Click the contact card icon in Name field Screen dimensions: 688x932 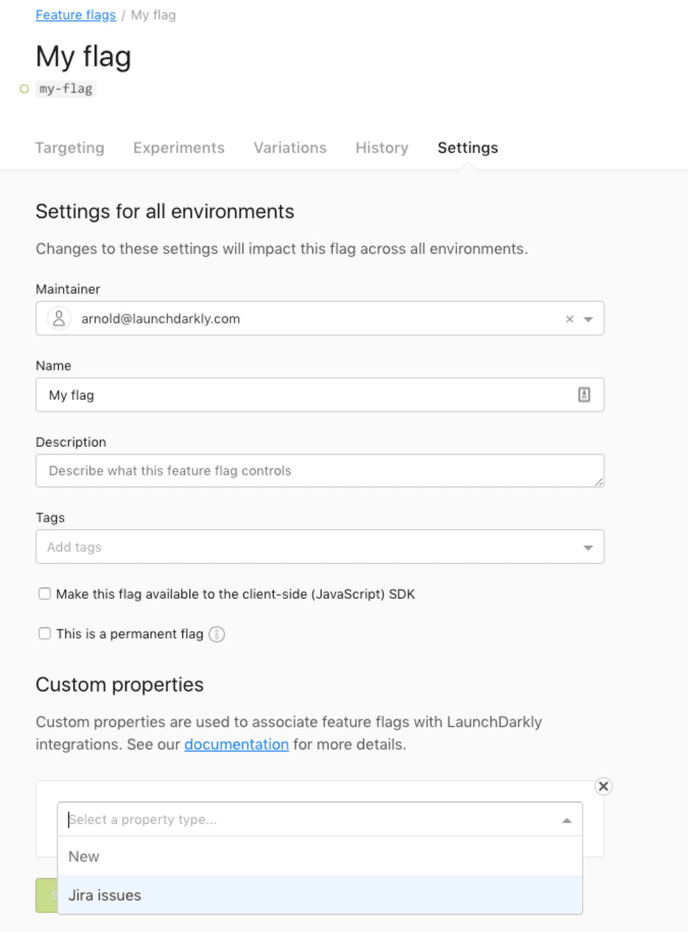584,395
